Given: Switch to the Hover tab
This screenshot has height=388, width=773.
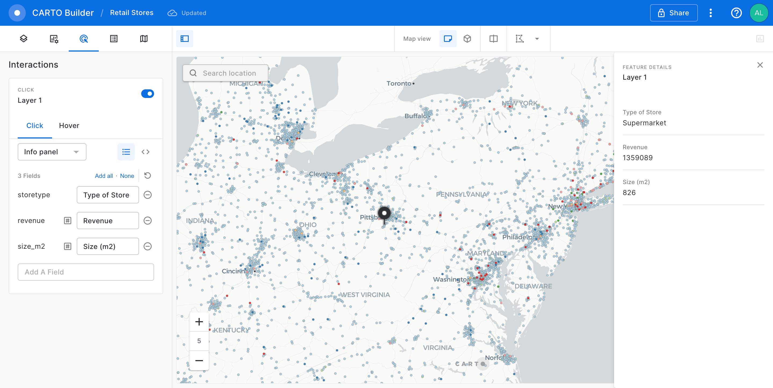Looking at the screenshot, I should tap(69, 125).
